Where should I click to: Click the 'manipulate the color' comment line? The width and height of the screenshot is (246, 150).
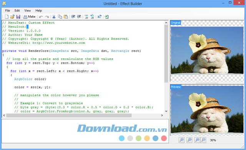tap(57, 95)
